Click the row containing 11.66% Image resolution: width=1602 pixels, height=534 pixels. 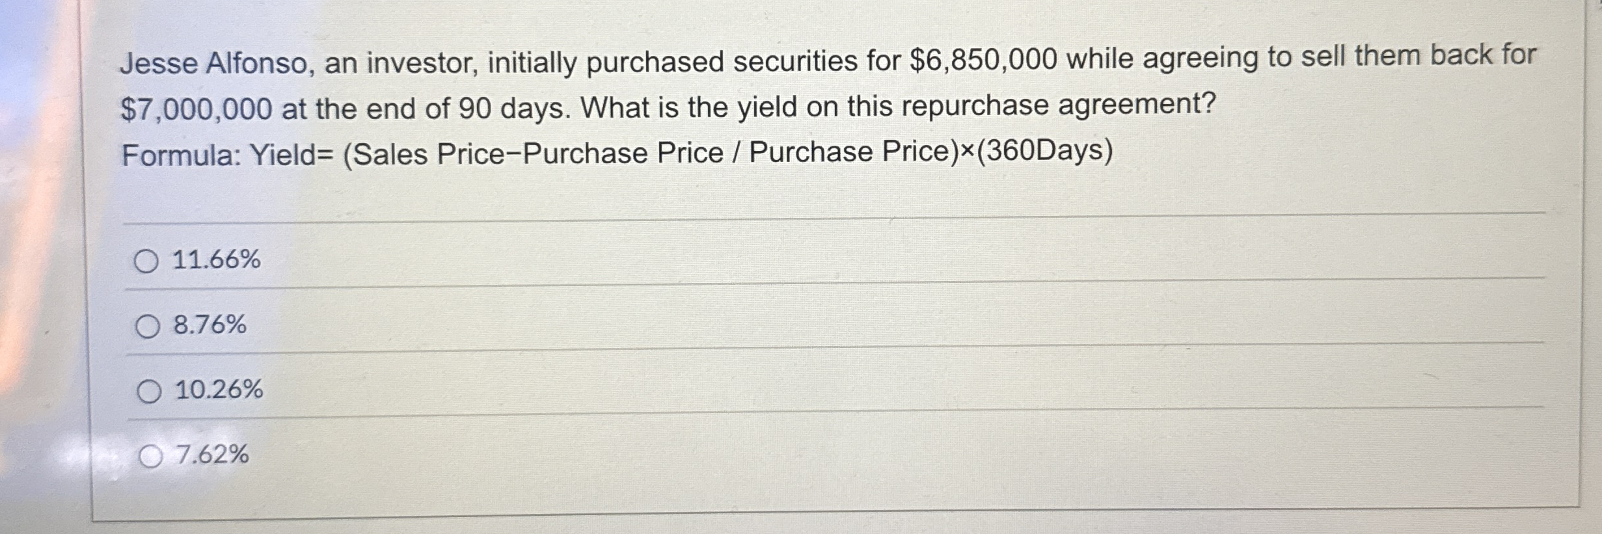tap(781, 260)
